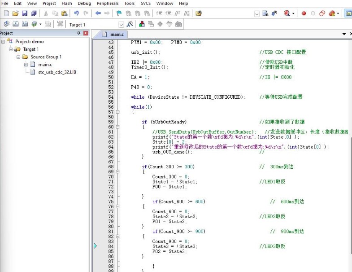The image size is (352, 272).
Task: Close the Project panel
Action: (x=86, y=33)
